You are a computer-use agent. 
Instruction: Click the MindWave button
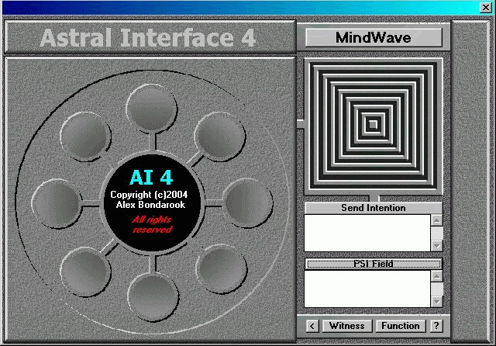374,38
